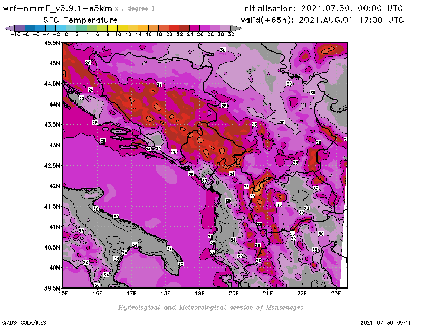
Task: Select the '2021-07-30-09:41' timestamp
Action: pos(386,323)
